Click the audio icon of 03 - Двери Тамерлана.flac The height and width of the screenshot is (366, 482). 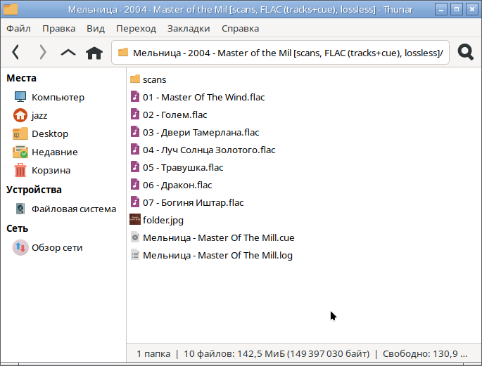(135, 132)
